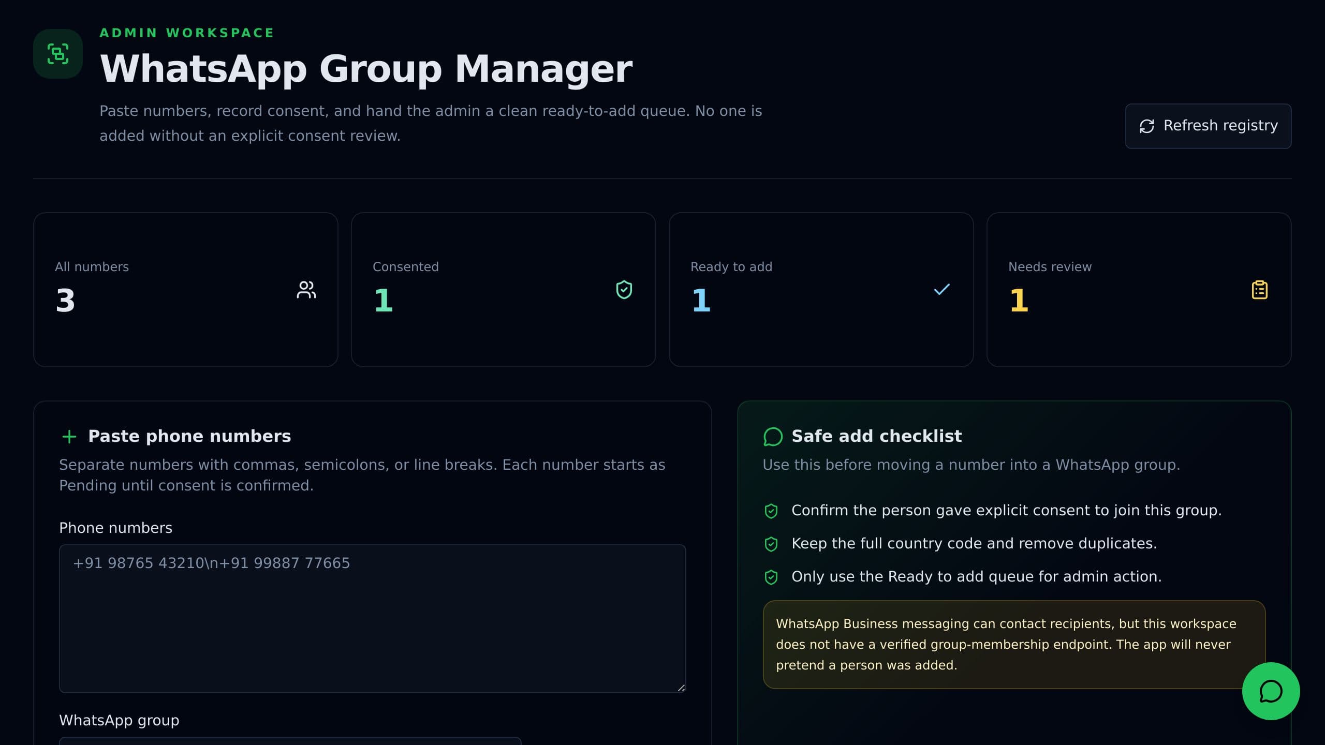1325x745 pixels.
Task: Click the refresh arrows icon in Refresh registry
Action: click(x=1146, y=126)
